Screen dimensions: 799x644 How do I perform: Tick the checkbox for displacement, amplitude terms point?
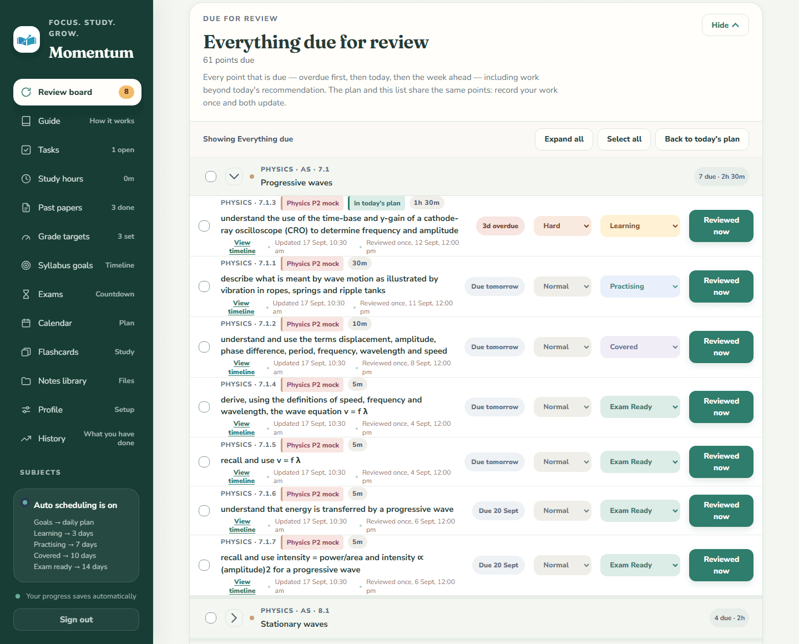pos(204,347)
